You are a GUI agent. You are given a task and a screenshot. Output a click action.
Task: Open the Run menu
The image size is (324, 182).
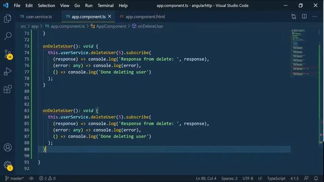pyautogui.click(x=89, y=6)
